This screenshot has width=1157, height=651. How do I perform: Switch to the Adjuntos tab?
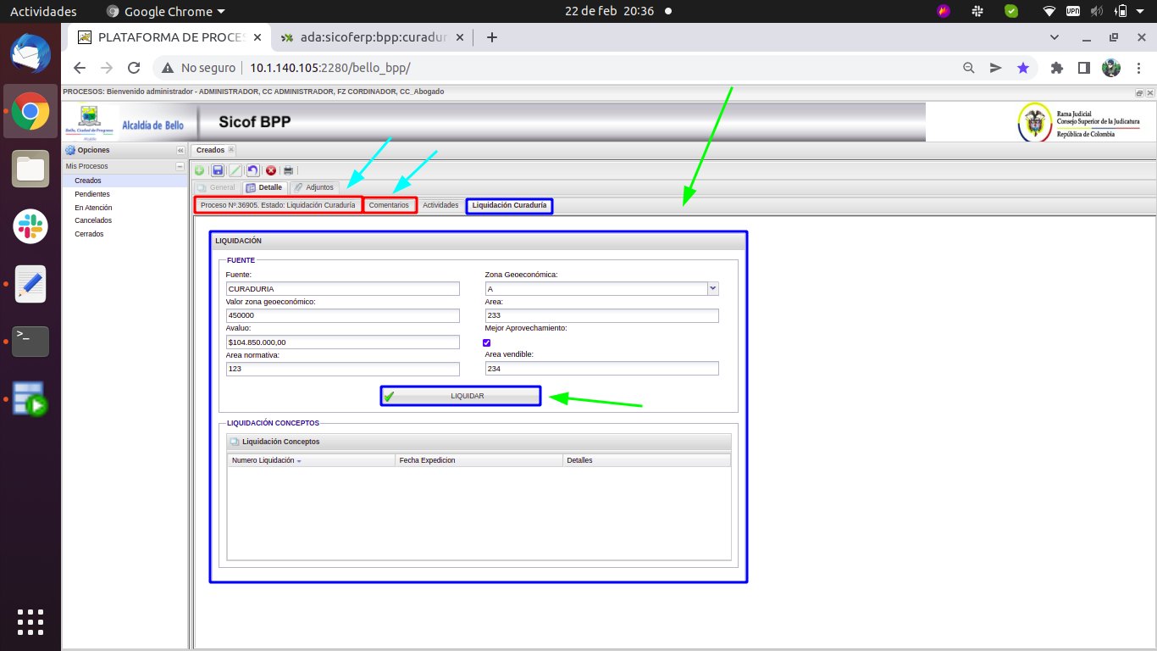(314, 187)
